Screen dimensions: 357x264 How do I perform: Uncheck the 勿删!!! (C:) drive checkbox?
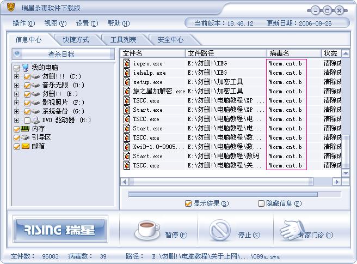coord(27,77)
